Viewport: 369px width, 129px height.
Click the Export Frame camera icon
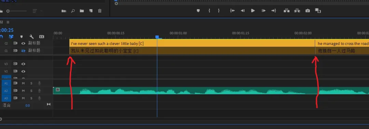[x=307, y=11]
